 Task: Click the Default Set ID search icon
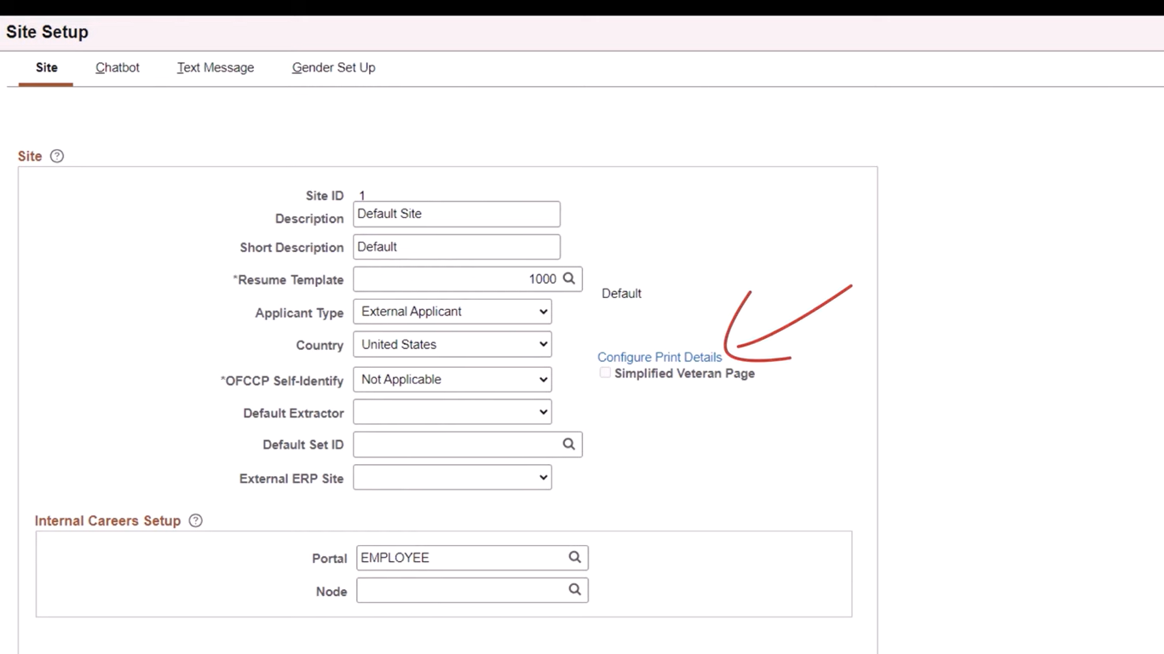coord(569,444)
